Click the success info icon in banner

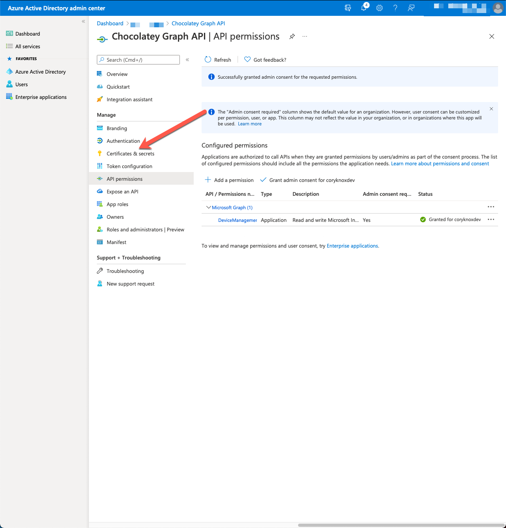click(211, 77)
